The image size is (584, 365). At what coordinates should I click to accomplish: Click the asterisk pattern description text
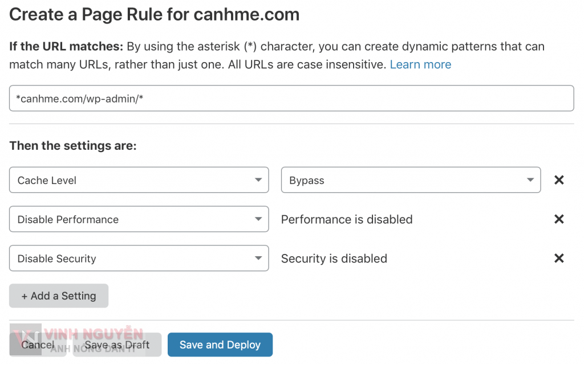coord(335,46)
